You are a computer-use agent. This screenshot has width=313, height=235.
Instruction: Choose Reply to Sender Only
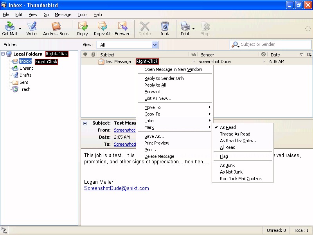coord(174,78)
